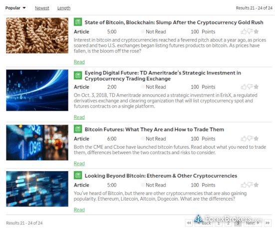Open Read link for Eyeing Digital Future article
The width and height of the screenshot is (275, 230).
pyautogui.click(x=79, y=117)
